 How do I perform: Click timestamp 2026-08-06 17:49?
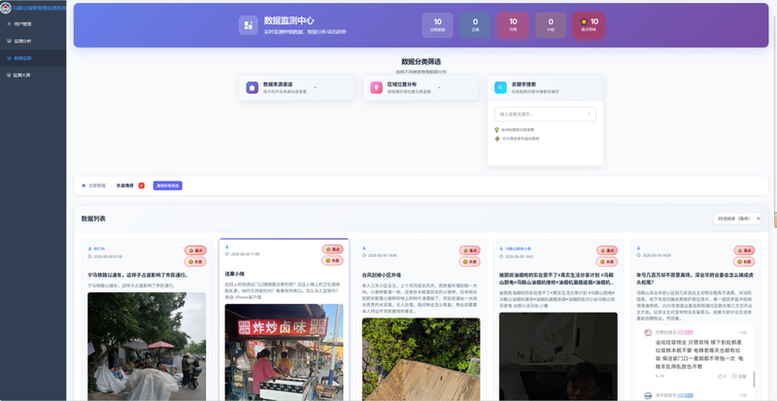[x=245, y=254]
